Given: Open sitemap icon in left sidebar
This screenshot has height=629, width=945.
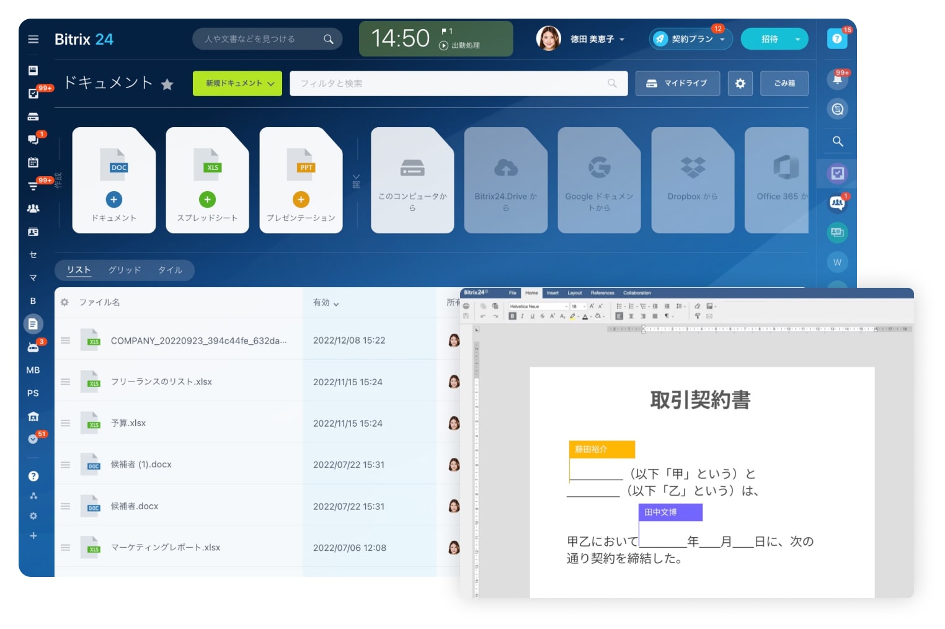Looking at the screenshot, I should [x=33, y=496].
